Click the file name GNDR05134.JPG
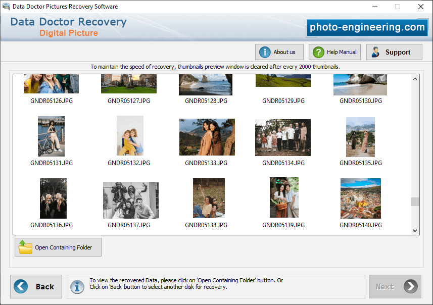 click(283, 163)
